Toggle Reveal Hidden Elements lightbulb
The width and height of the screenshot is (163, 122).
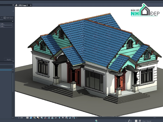pos(59,118)
